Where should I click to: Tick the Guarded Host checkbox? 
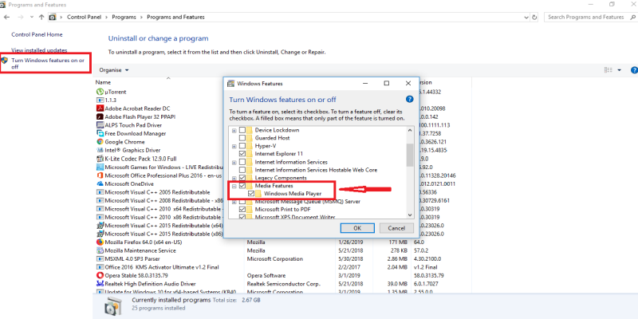(x=242, y=138)
